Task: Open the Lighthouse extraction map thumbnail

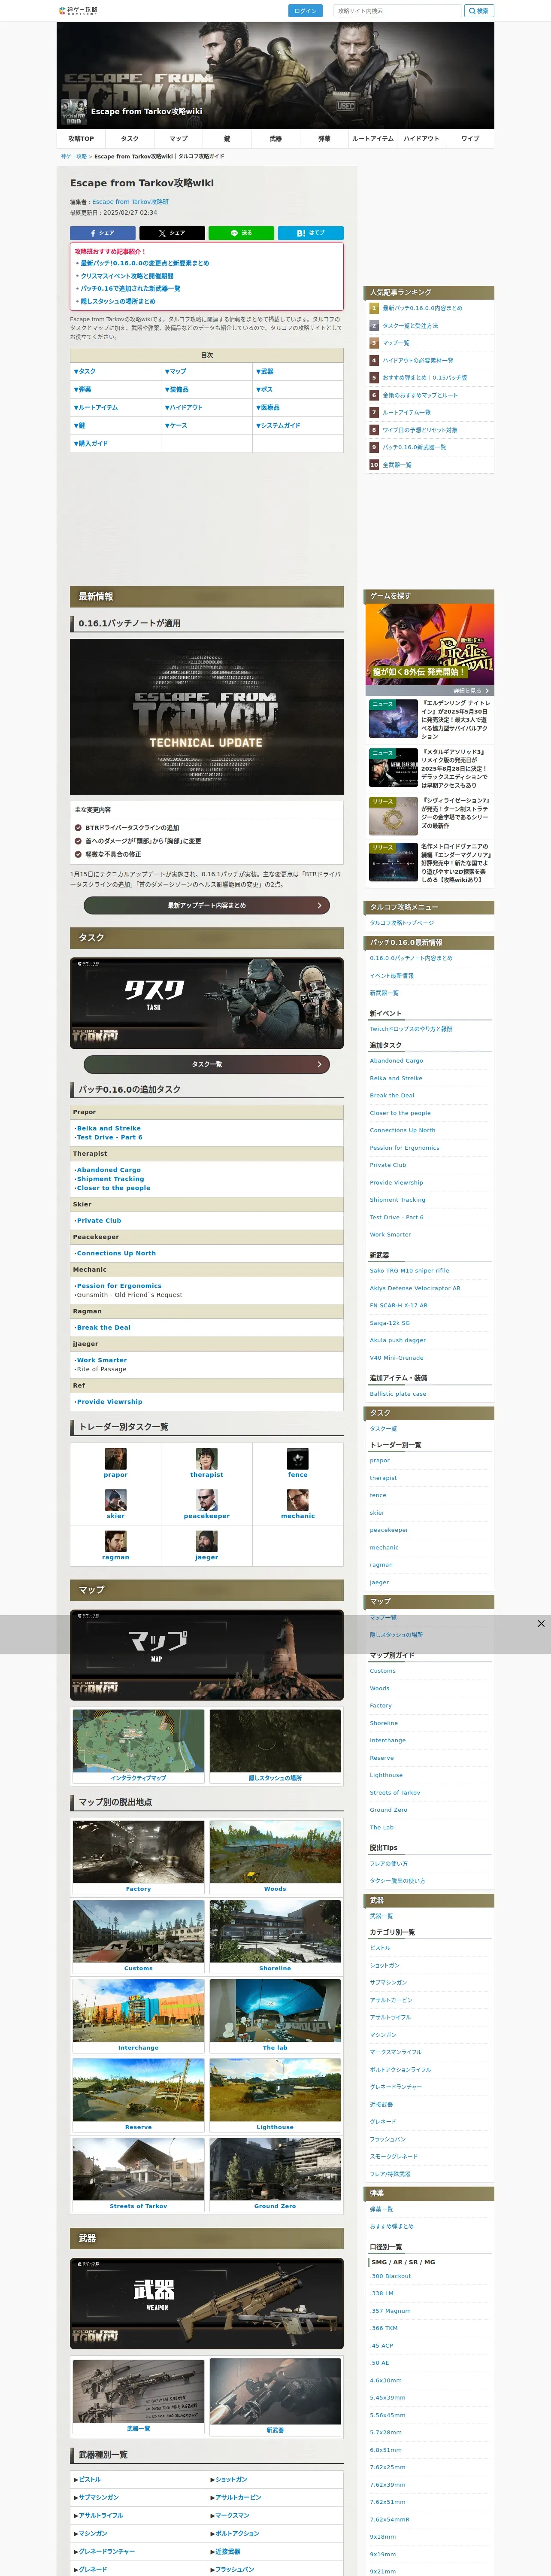Action: click(x=275, y=2090)
